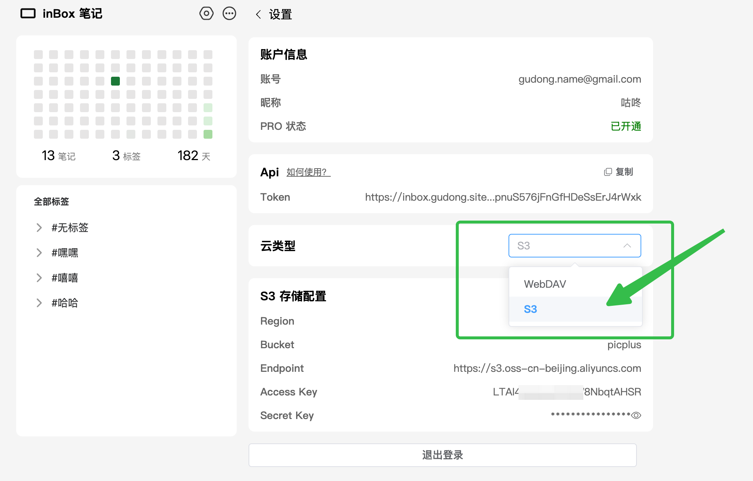Click the inBox logo icon

point(28,14)
